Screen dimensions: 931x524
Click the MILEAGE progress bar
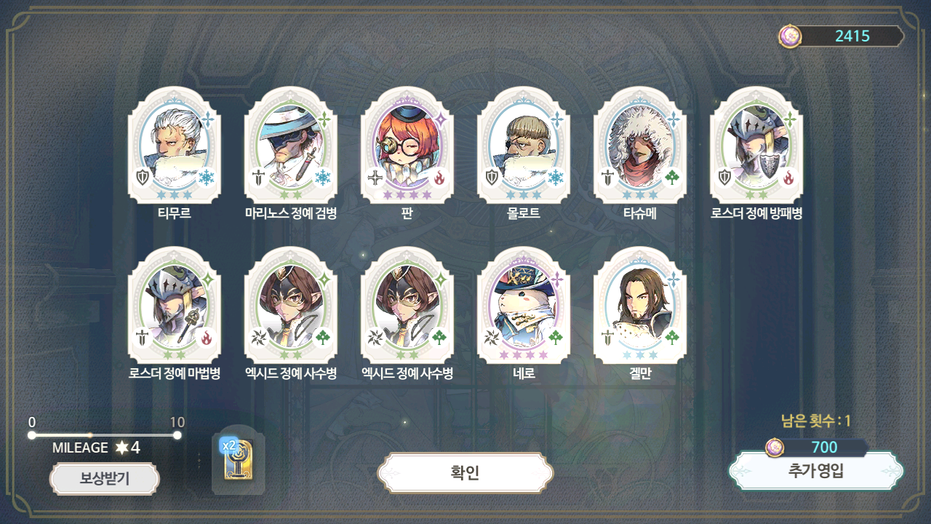coord(105,435)
